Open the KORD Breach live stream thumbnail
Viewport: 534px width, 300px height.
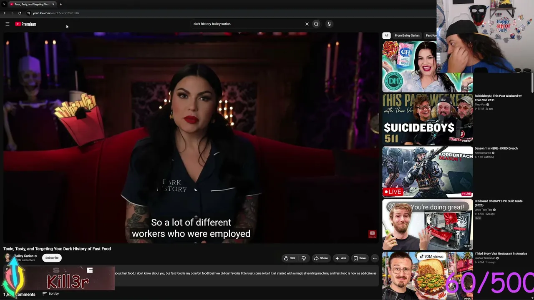[x=428, y=172]
